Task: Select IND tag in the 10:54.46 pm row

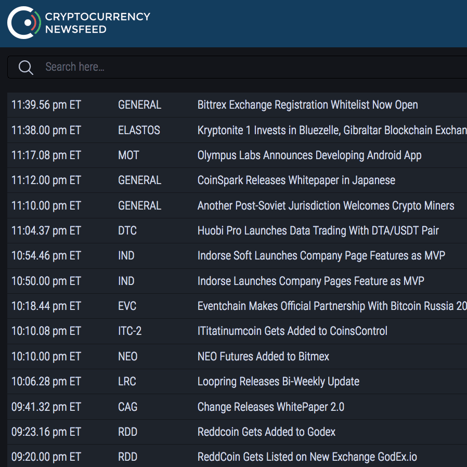Action: (126, 255)
